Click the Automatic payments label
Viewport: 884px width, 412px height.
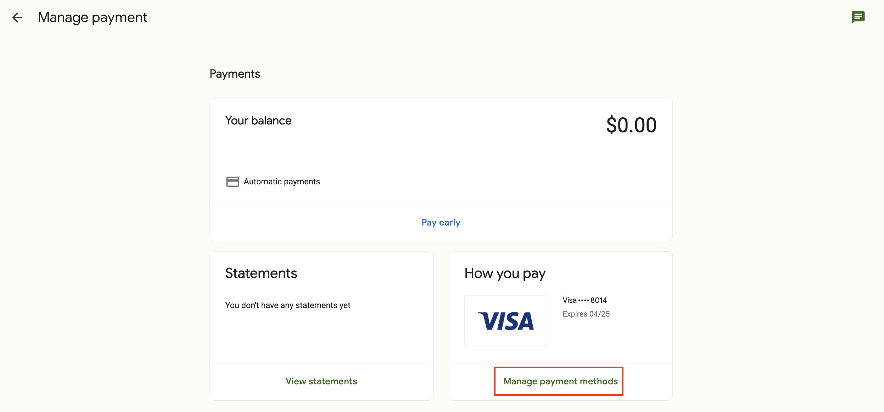point(282,182)
